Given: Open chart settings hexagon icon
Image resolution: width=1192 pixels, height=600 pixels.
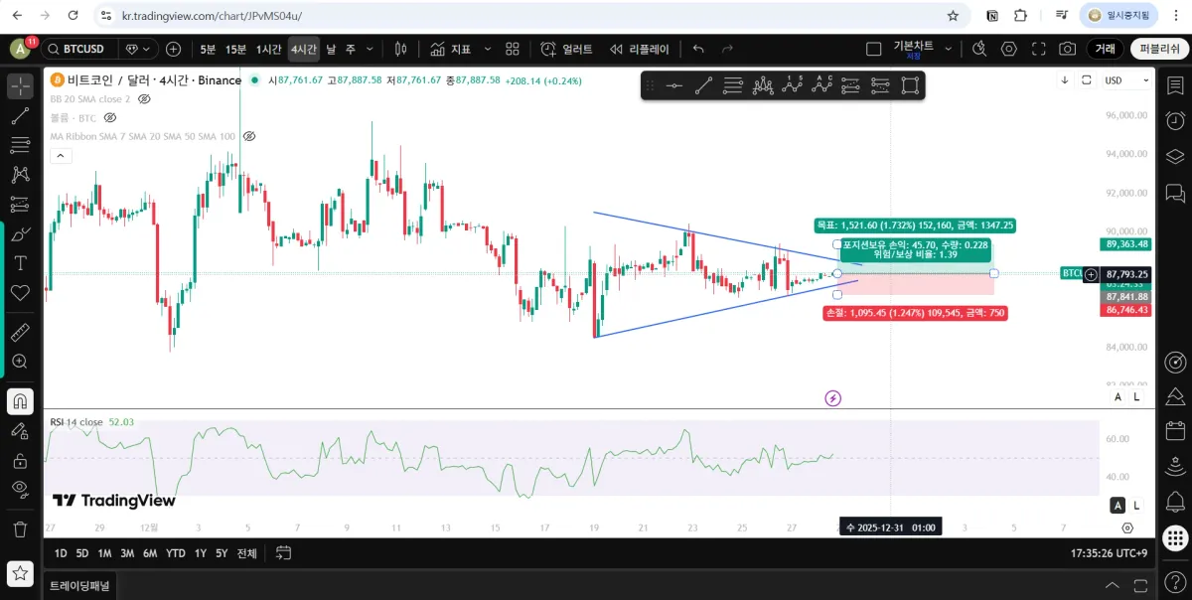Looking at the screenshot, I should (1009, 49).
